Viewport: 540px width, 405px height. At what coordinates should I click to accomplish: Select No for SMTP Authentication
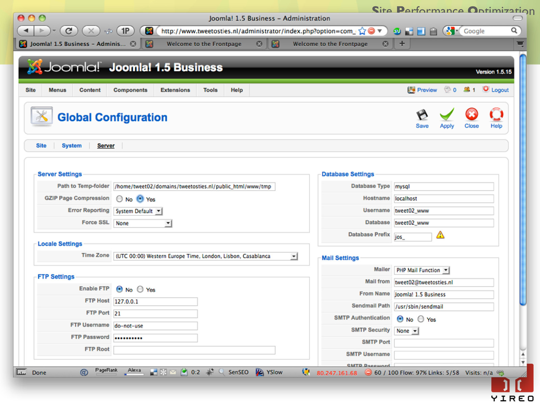point(400,319)
